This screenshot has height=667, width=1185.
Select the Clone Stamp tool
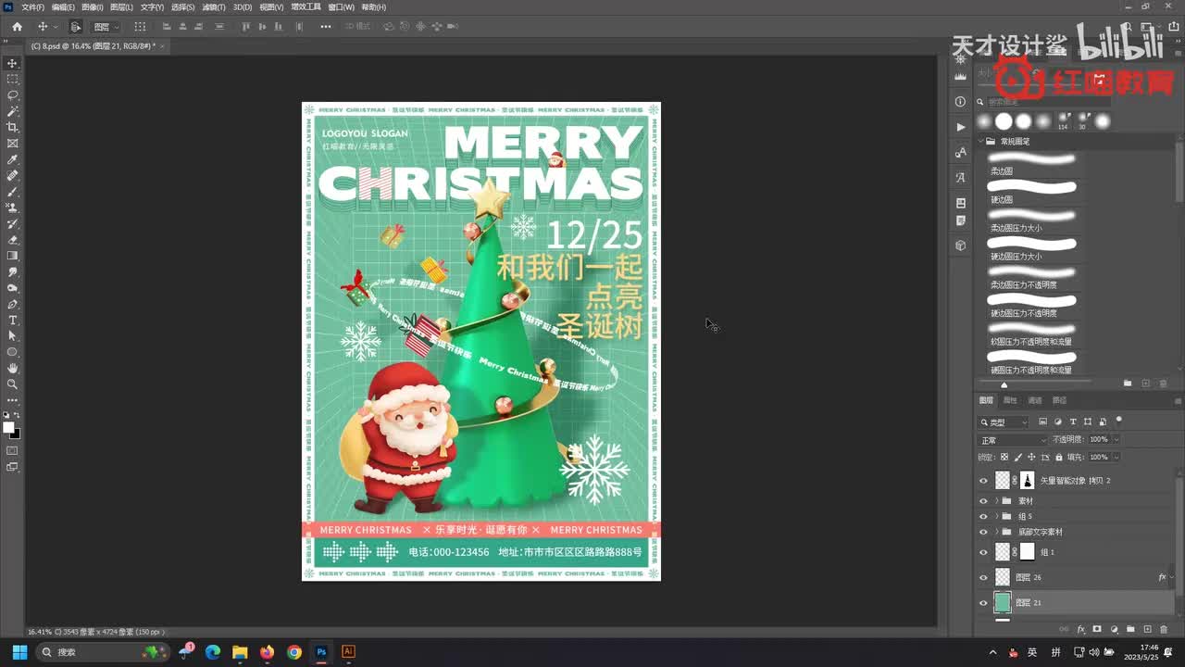point(13,208)
